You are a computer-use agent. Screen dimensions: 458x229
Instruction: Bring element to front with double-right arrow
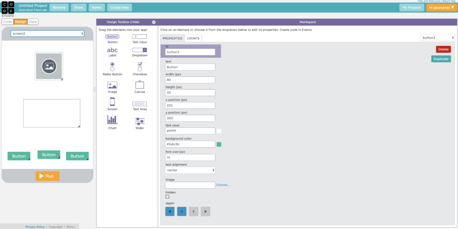[205, 212]
